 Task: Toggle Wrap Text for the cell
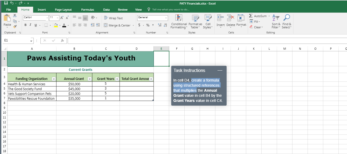click(113, 18)
